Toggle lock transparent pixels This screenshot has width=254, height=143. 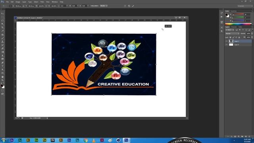pyautogui.click(x=230, y=37)
